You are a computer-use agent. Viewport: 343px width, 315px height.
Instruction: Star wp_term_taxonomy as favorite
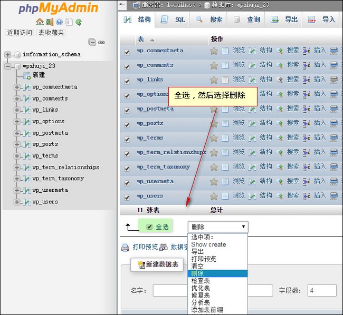(x=214, y=167)
